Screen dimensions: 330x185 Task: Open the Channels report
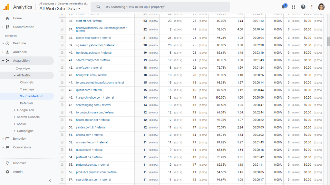(27, 83)
